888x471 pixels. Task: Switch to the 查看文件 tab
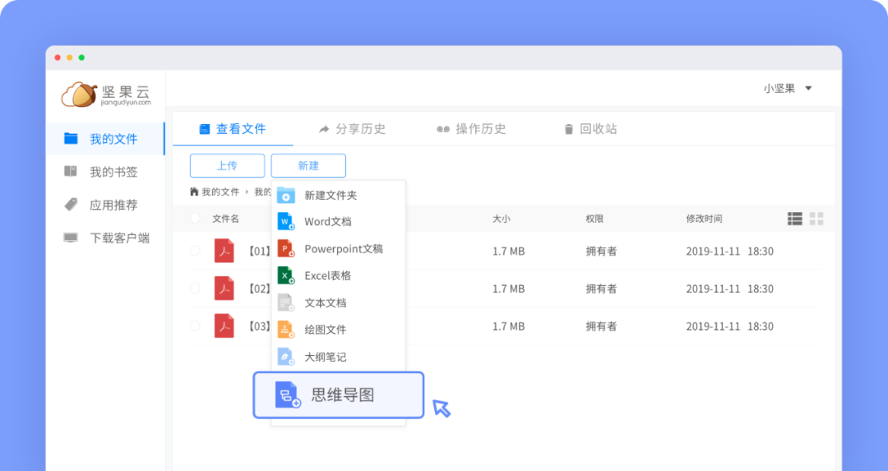tap(233, 129)
